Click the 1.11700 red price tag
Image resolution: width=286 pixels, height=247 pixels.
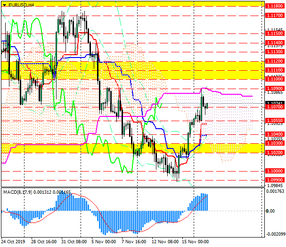[274, 16]
